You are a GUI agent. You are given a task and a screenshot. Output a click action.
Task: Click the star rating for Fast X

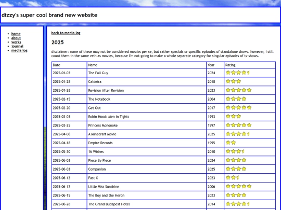(x=232, y=178)
